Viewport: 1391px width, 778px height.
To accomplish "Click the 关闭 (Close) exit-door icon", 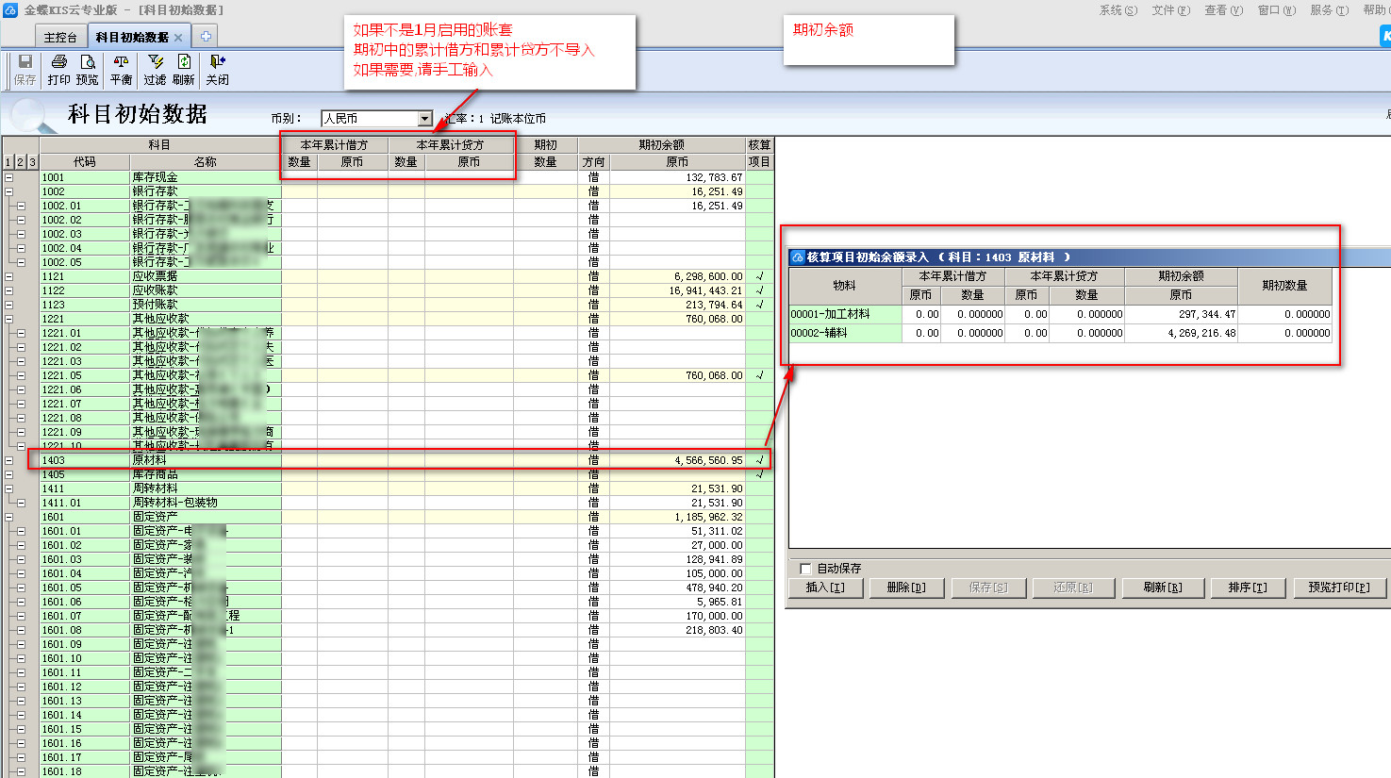I will tap(217, 62).
